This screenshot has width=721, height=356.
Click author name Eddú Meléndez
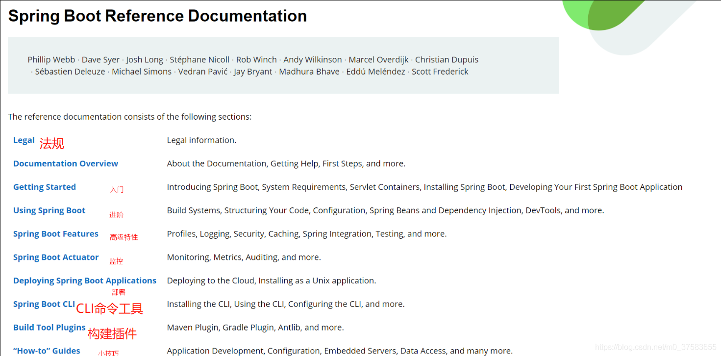375,72
